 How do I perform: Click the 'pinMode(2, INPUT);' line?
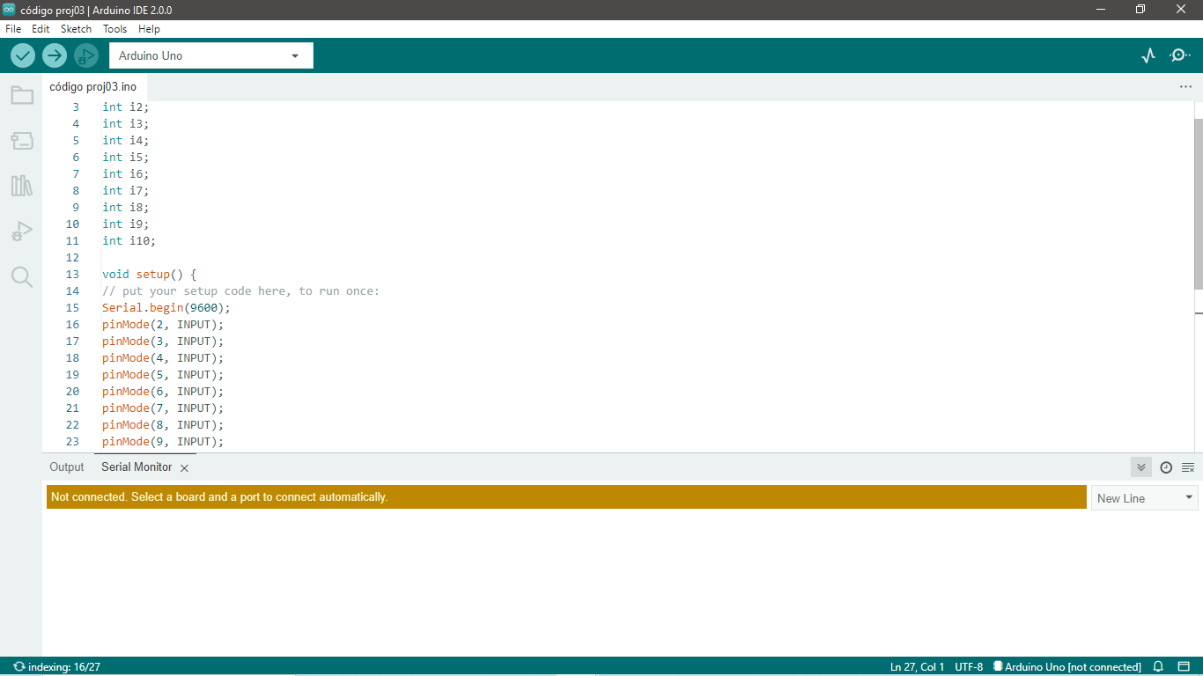(163, 325)
